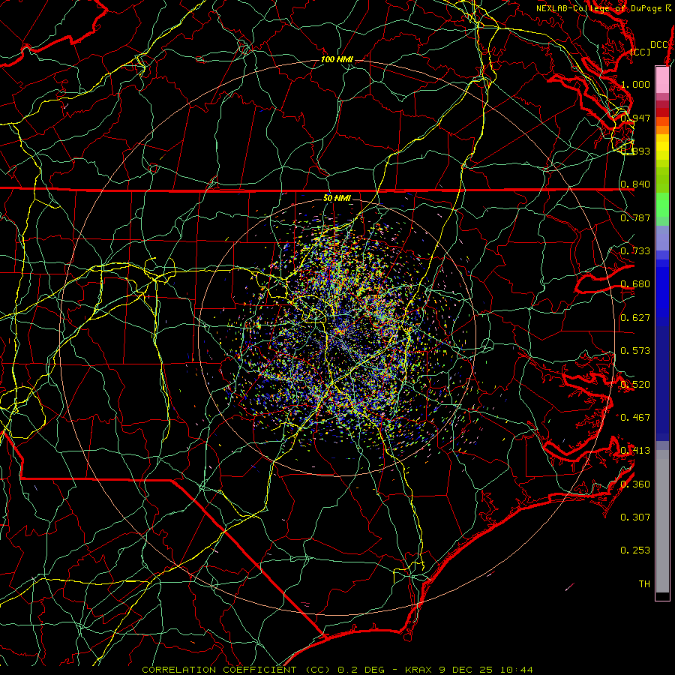Click the 50 NMI range ring label

click(x=337, y=198)
